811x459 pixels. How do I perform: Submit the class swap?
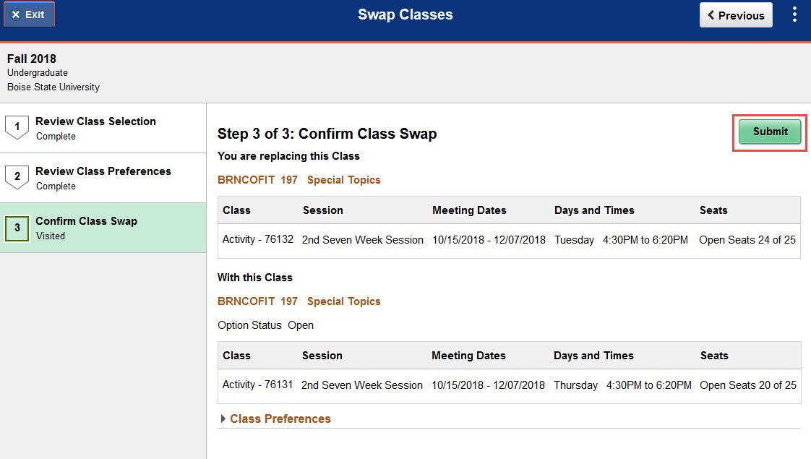770,132
